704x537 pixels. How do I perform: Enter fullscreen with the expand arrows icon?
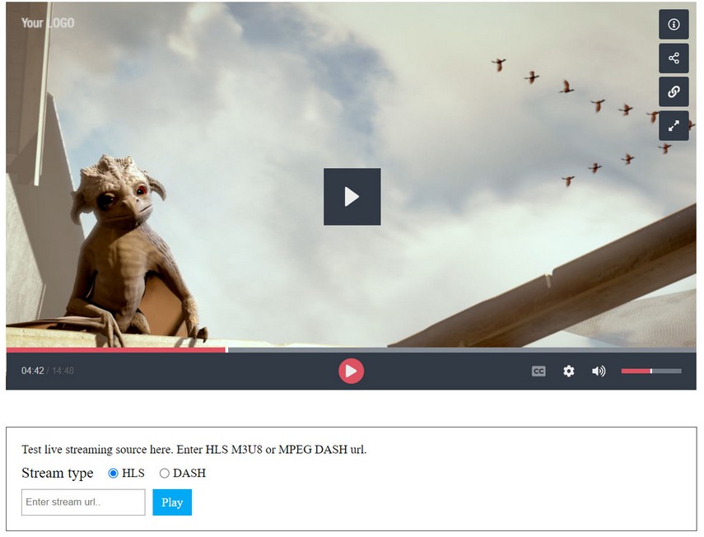[x=674, y=126]
